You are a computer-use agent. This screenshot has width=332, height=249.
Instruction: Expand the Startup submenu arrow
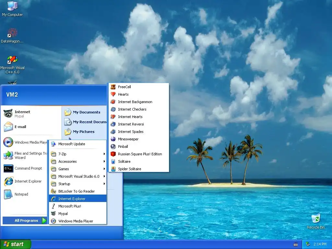click(x=104, y=184)
